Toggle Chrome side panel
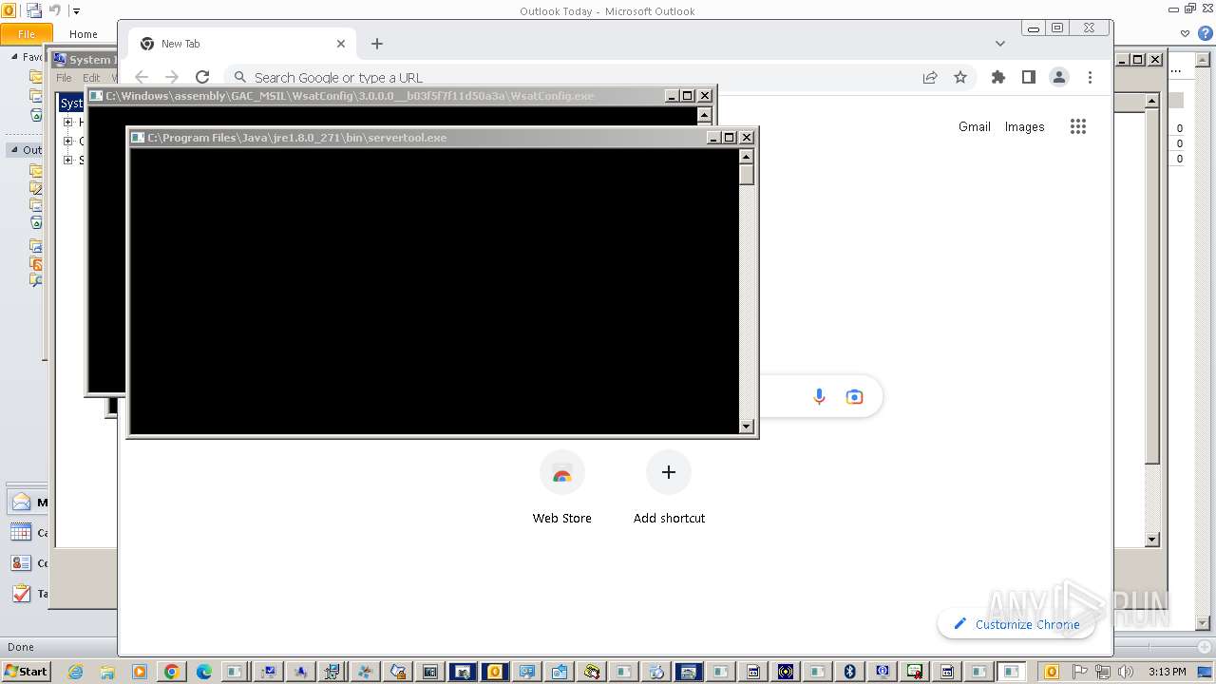This screenshot has height=684, width=1216. pos(1028,77)
